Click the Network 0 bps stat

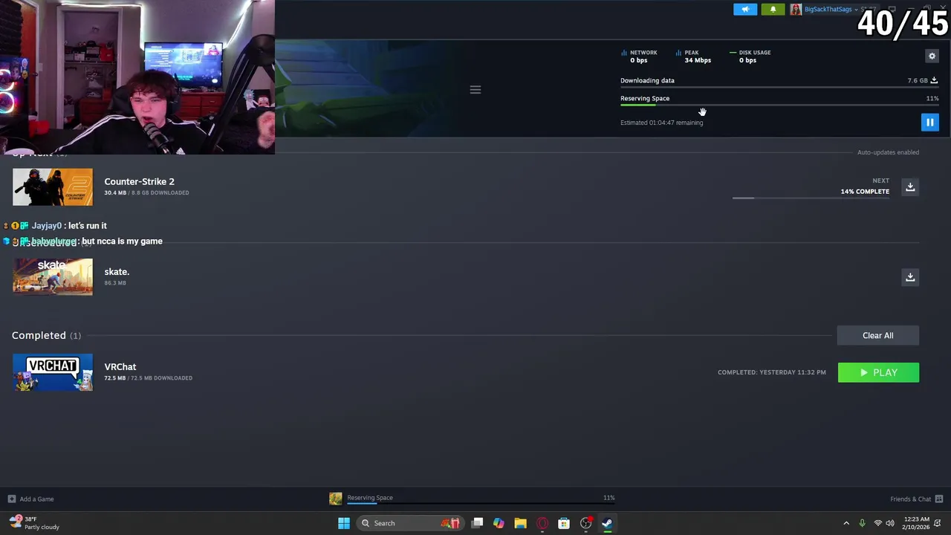(x=639, y=56)
